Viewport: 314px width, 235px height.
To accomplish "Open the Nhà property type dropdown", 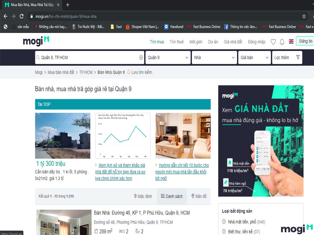I will coord(214,57).
